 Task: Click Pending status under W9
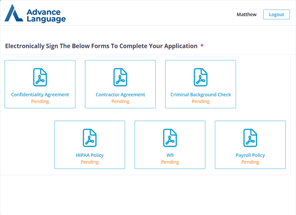(x=170, y=162)
